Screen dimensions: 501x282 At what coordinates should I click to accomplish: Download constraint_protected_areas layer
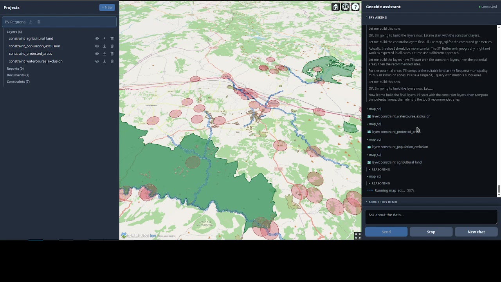click(x=105, y=54)
